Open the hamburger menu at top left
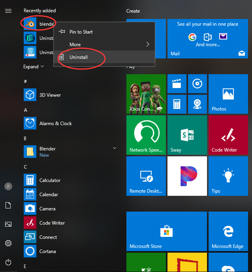The width and height of the screenshot is (252, 272). coord(8,11)
